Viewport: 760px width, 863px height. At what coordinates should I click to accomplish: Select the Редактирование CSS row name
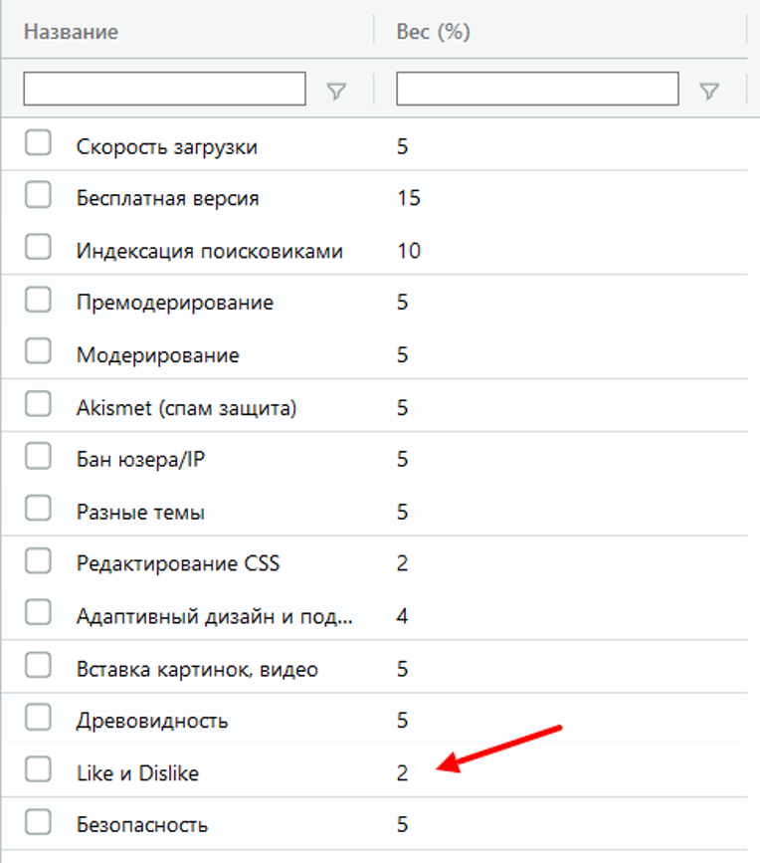(x=178, y=563)
